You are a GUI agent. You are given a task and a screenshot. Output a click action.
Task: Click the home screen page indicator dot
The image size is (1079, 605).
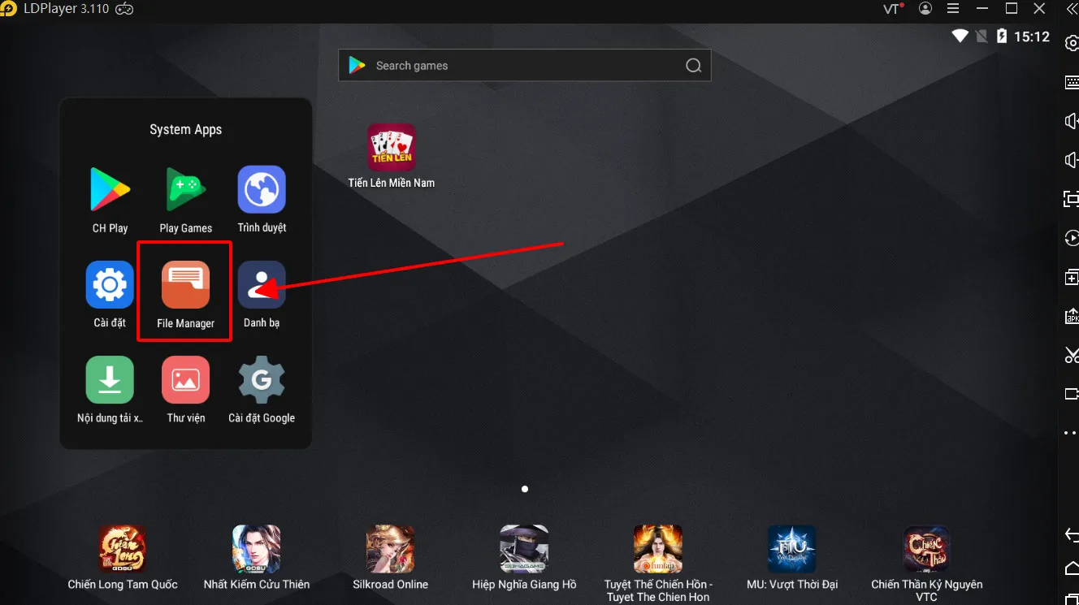(x=525, y=489)
